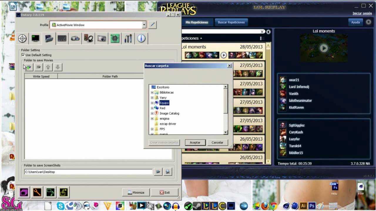Viewport: 376px width, 211px height.
Task: Expand the Image Catalog tree node
Action: 152,113
